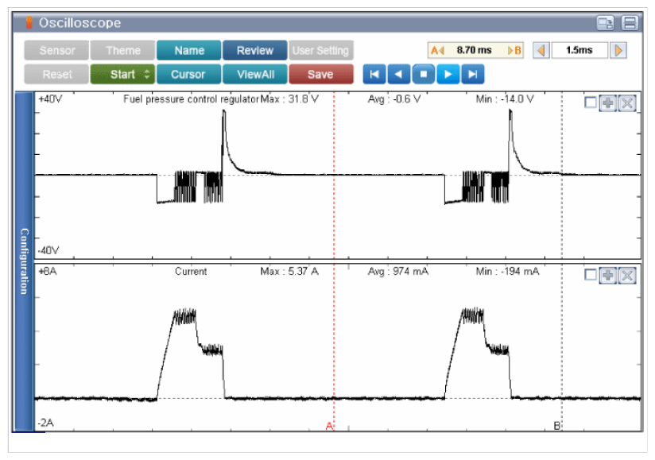Click the plus icon on Current channel
655x460 pixels.
[608, 275]
